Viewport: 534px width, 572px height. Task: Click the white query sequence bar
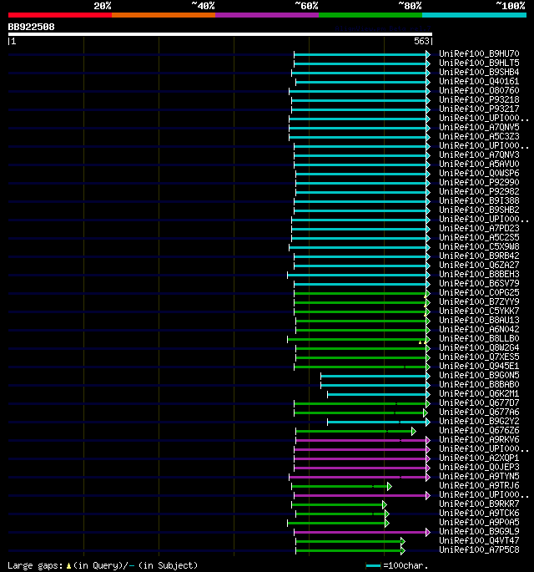(x=220, y=34)
